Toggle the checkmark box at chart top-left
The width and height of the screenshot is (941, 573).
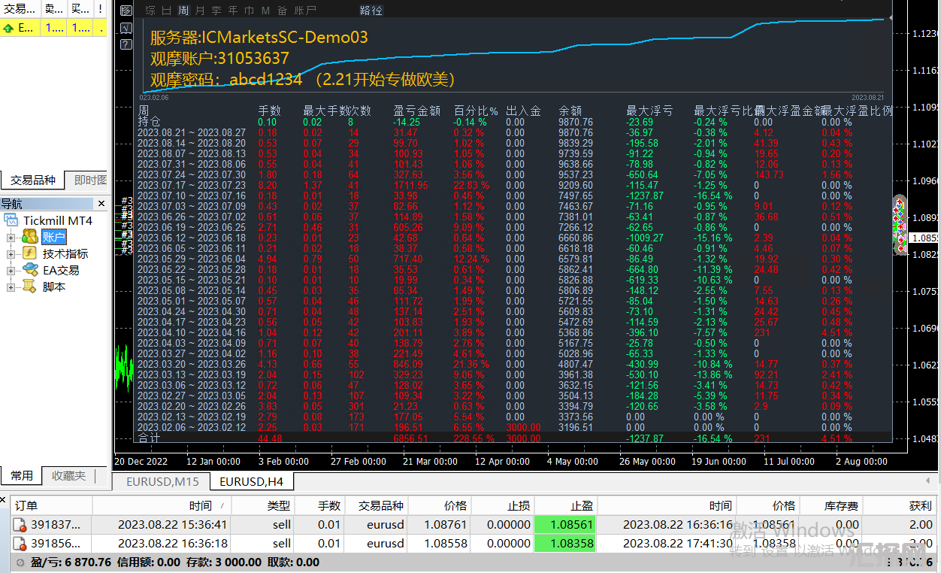point(126,27)
